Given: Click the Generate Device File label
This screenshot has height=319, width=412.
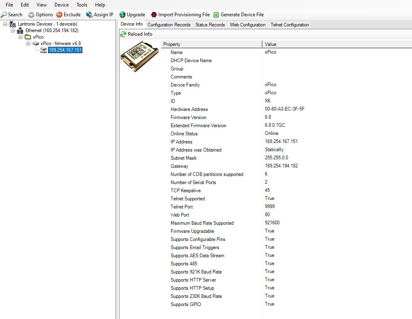Looking at the screenshot, I should (x=242, y=15).
